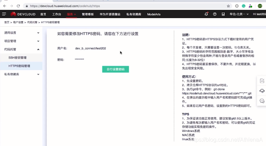
Task: Open the 华北-北京一 region dropdown
Action: click(239, 14)
